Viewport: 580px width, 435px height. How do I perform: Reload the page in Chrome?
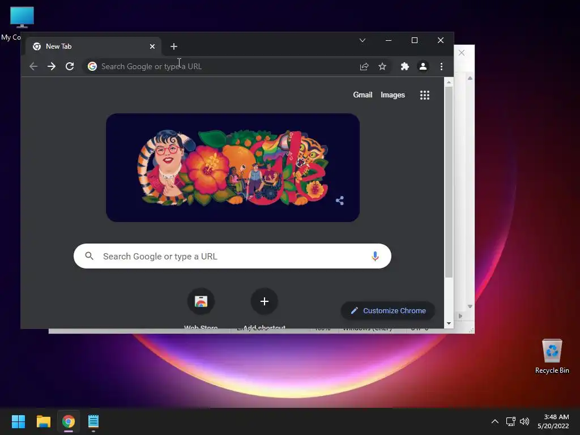70,67
